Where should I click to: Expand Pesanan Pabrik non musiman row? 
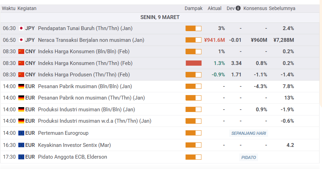pos(91,98)
